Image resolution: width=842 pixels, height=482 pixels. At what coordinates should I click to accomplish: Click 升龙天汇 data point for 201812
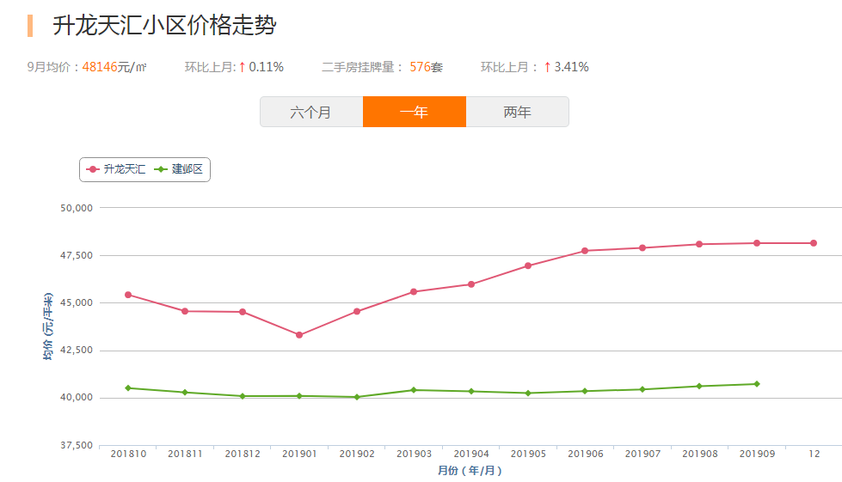click(x=243, y=312)
